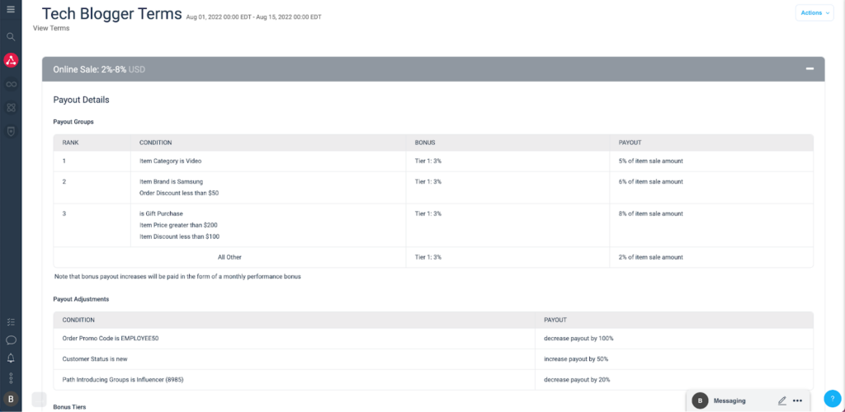Open the task list sidebar icon
This screenshot has height=412, width=845.
(11, 321)
